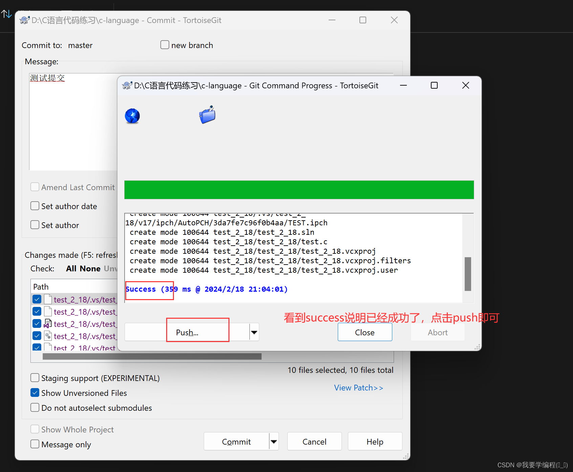Close the Commit dialog window with X

coord(394,20)
